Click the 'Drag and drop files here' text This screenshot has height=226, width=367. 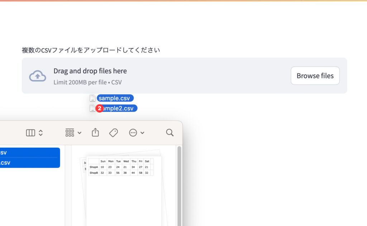point(90,71)
